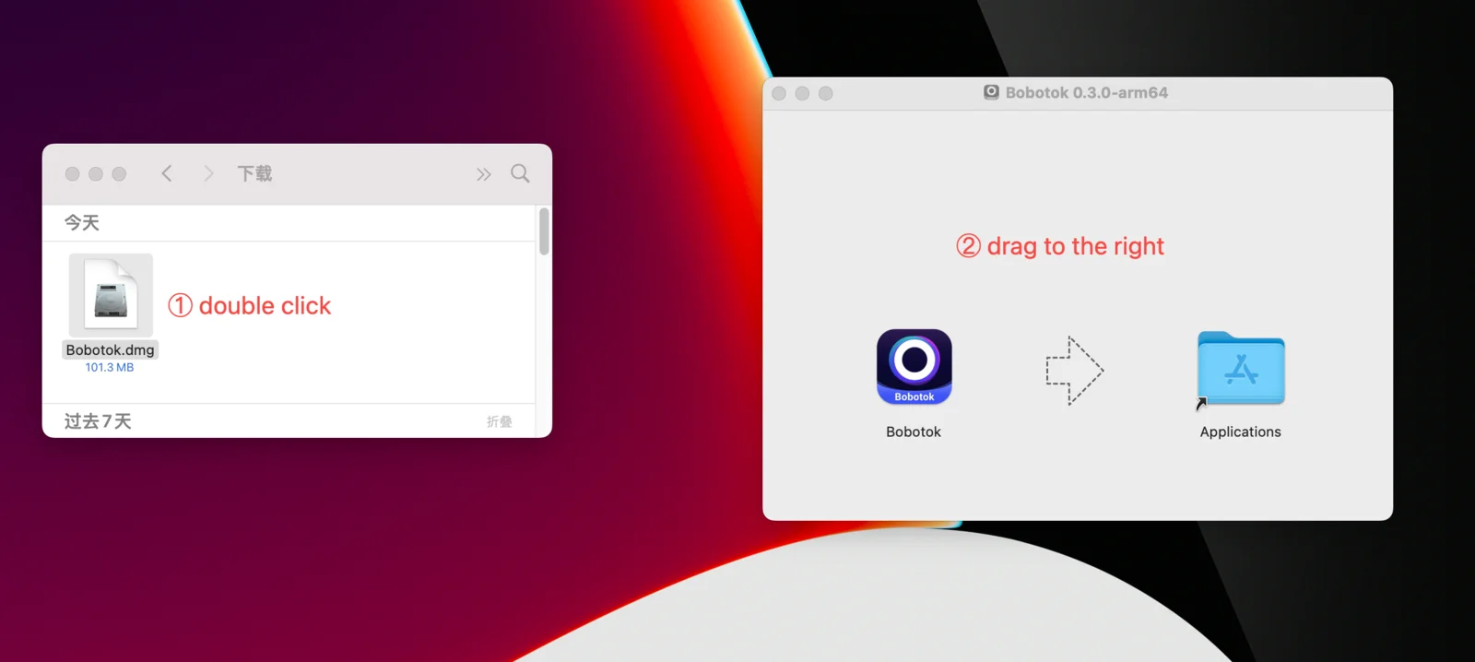Click the 101.3 MB file size text
The width and height of the screenshot is (1475, 662).
point(110,367)
